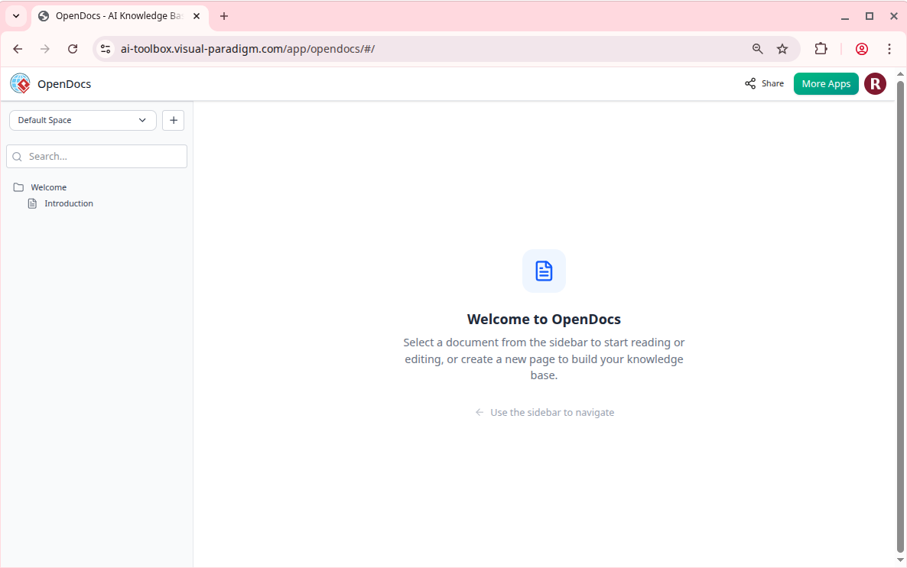907x568 pixels.
Task: Click the document icon above Welcome heading
Action: 544,270
